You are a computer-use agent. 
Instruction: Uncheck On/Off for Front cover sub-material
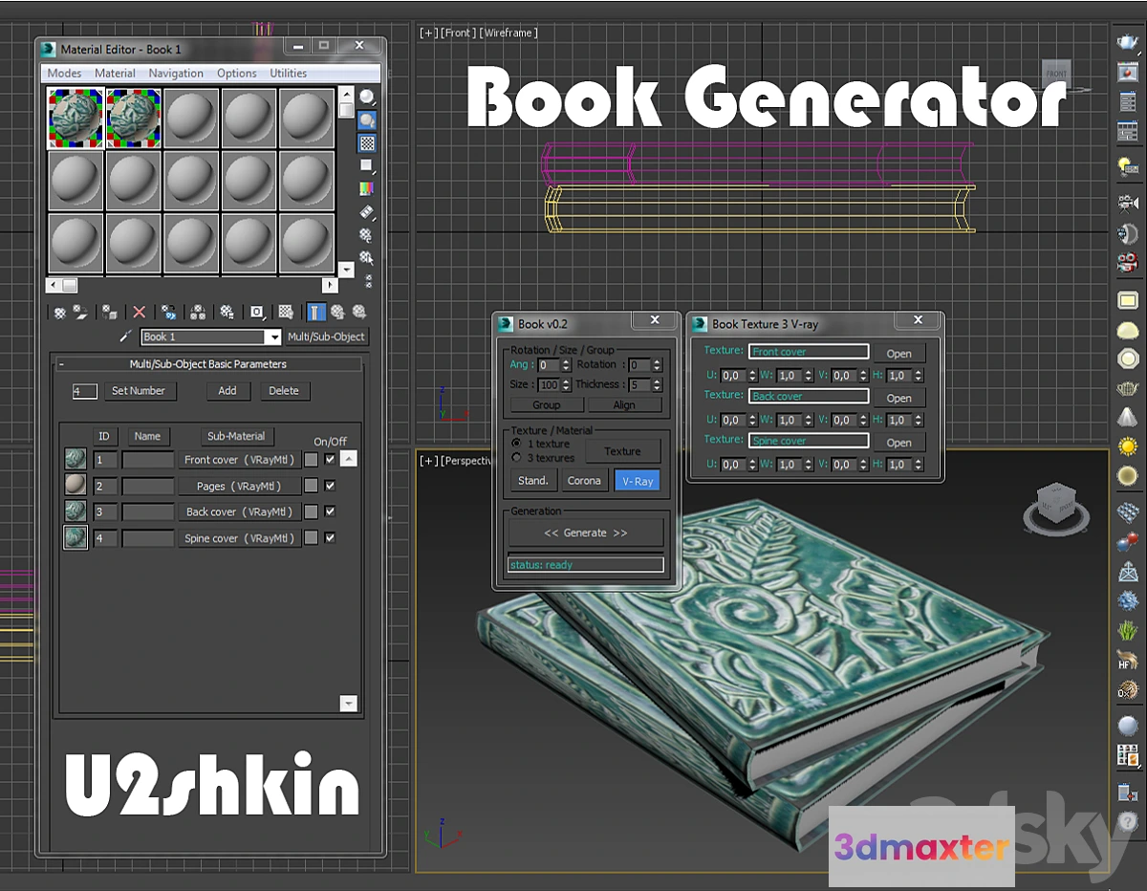coord(330,460)
